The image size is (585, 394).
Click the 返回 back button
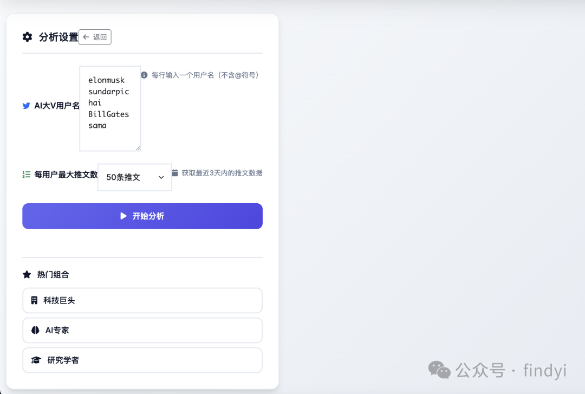tap(95, 37)
